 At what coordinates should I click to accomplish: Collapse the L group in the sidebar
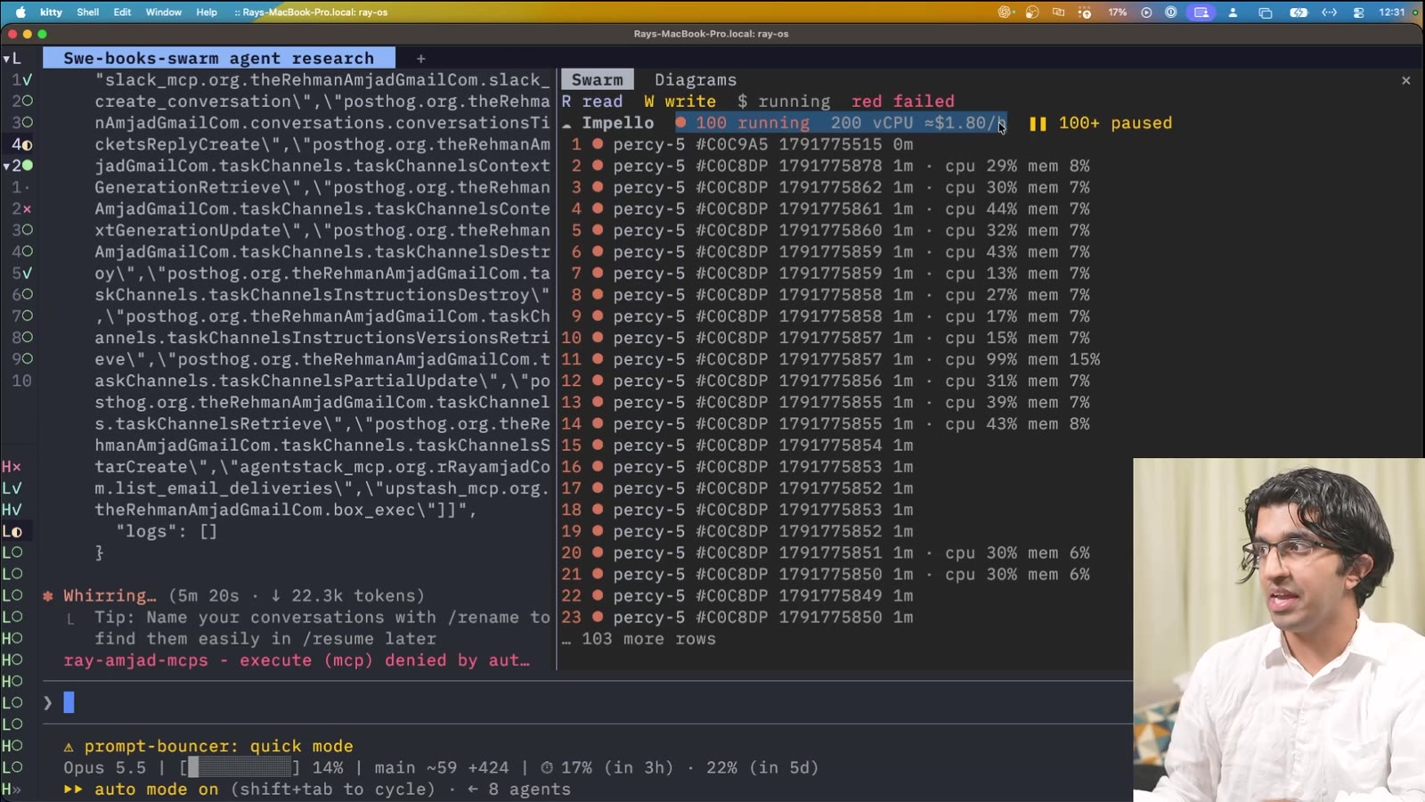click(6, 59)
